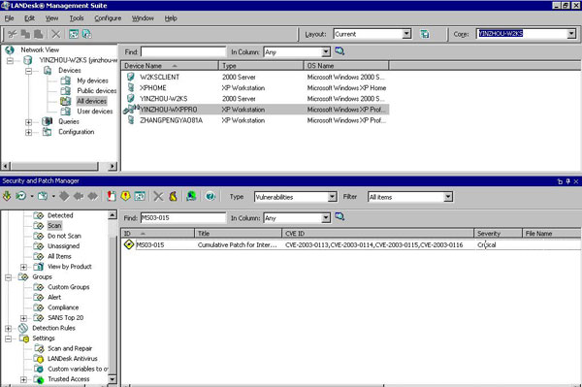Sort by OS Name column header

tap(346, 66)
